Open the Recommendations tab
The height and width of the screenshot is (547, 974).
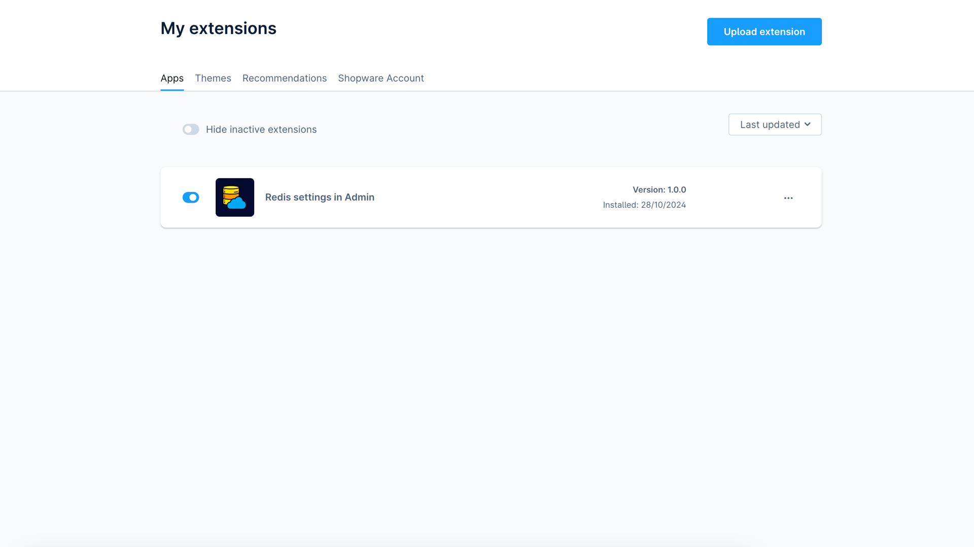[x=285, y=79]
